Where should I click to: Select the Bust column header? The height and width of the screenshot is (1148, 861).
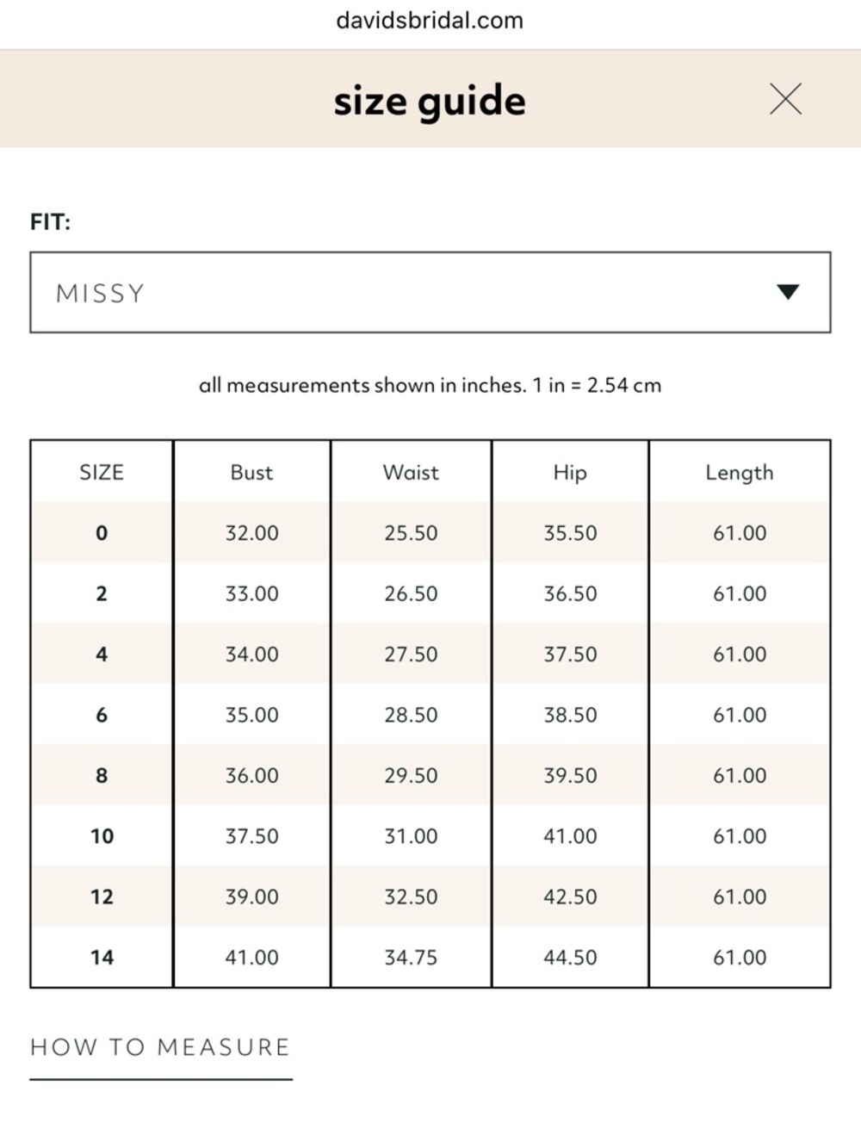pyautogui.click(x=251, y=472)
